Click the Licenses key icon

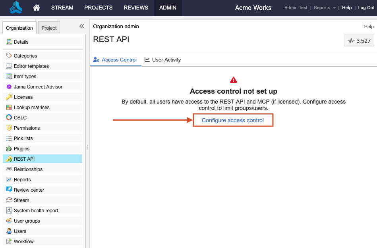coord(9,97)
